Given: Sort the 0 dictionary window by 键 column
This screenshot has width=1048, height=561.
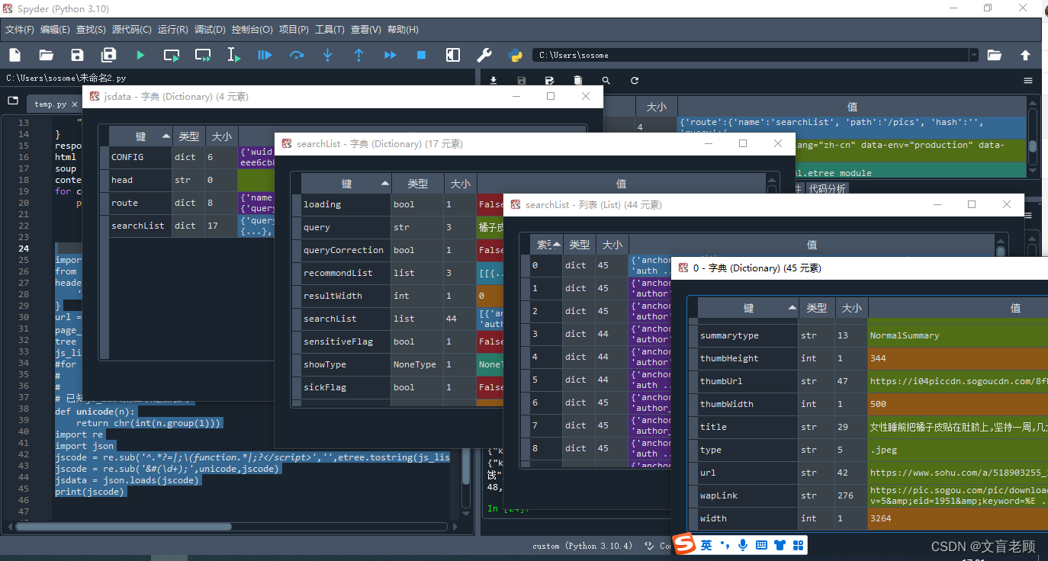Looking at the screenshot, I should pyautogui.click(x=749, y=308).
